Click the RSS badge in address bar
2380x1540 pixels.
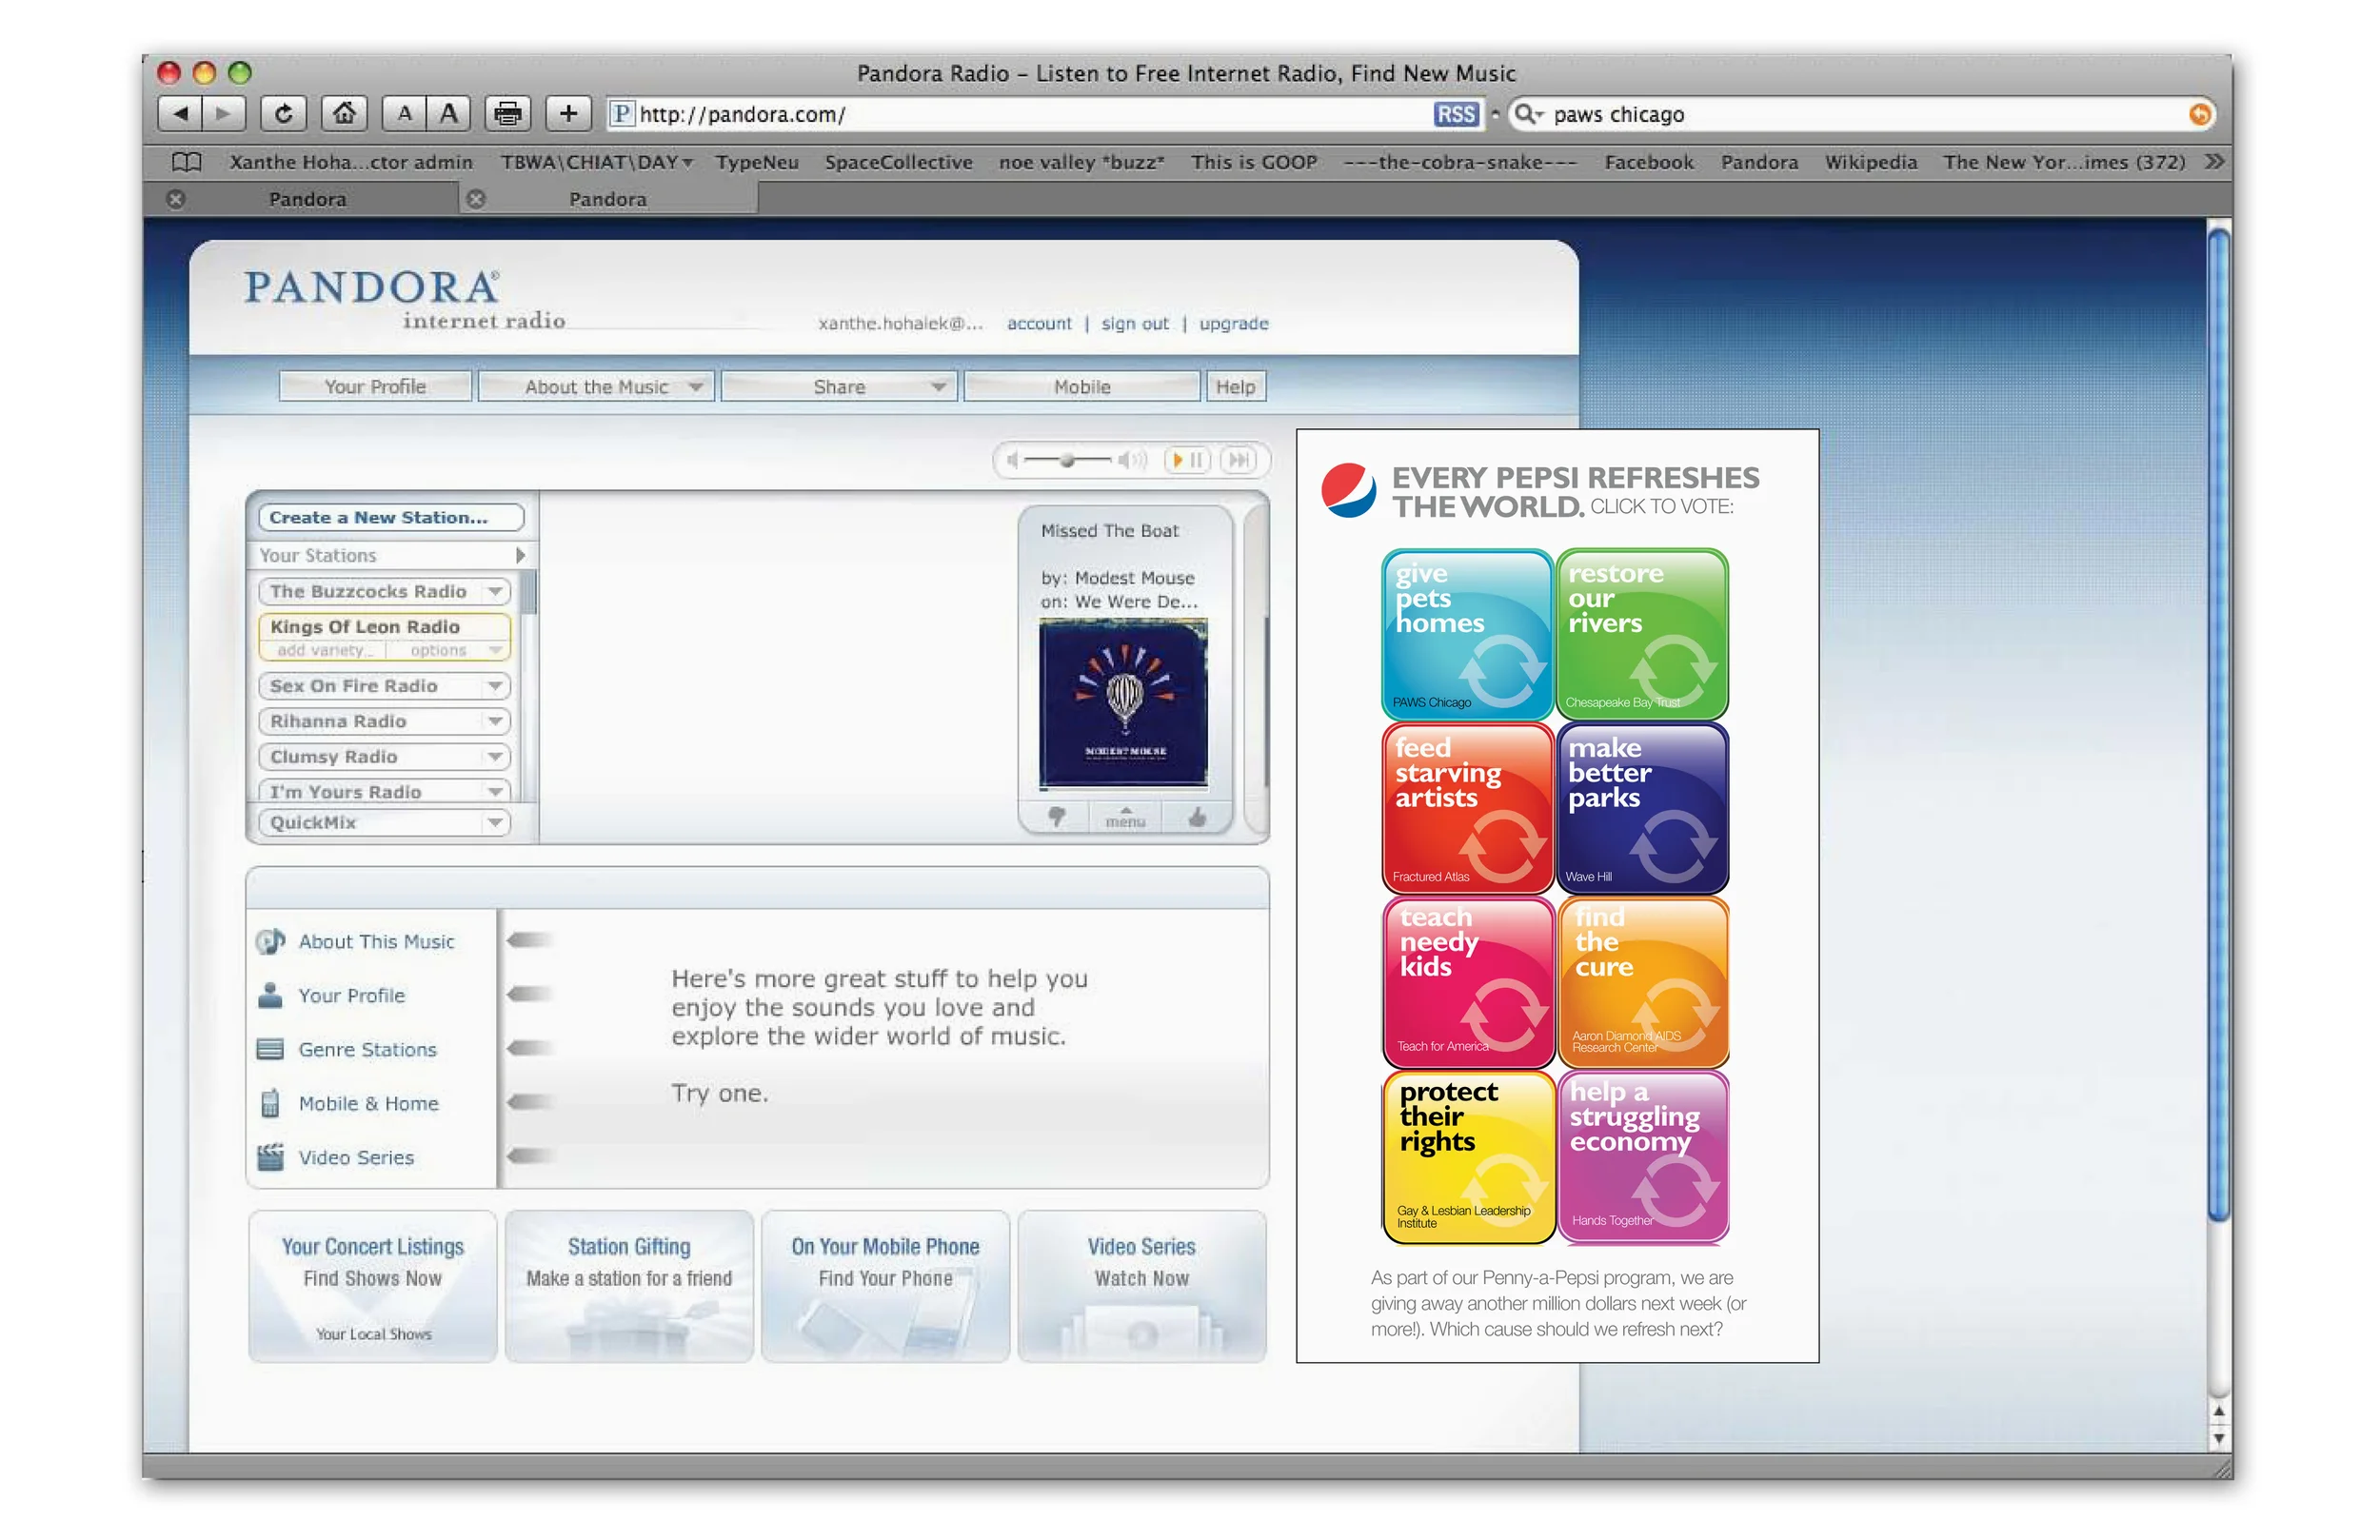pyautogui.click(x=1455, y=114)
